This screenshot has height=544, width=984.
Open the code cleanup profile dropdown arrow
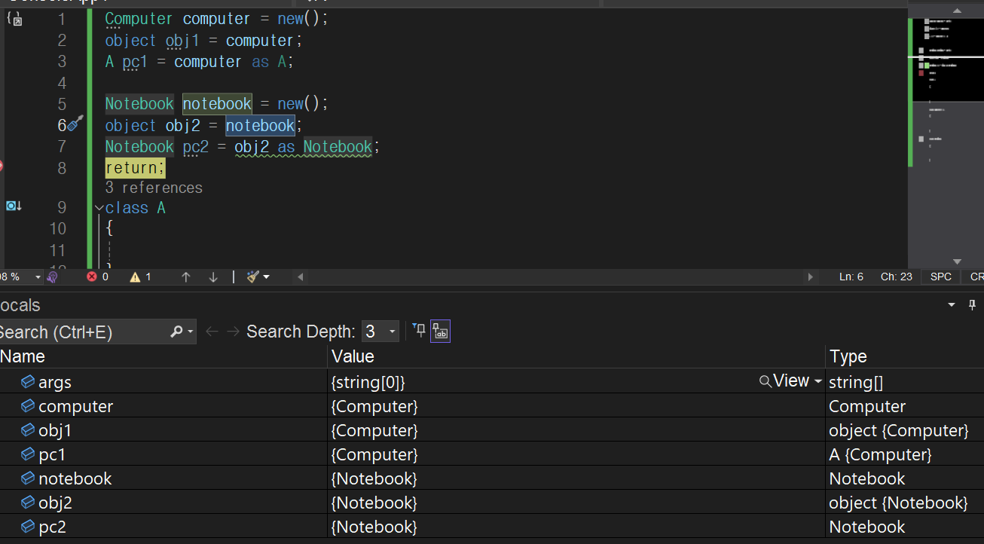point(266,277)
